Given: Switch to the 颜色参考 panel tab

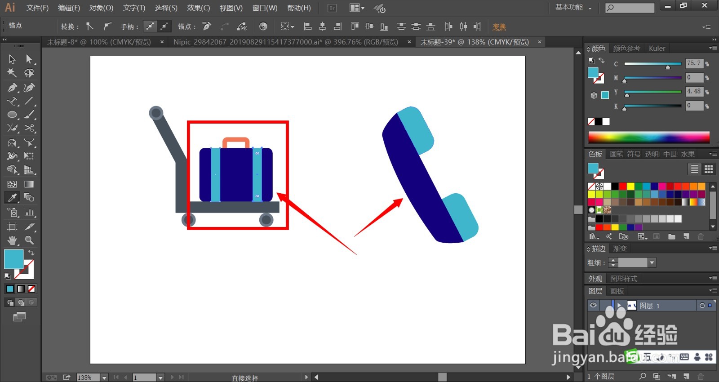Looking at the screenshot, I should click(x=626, y=48).
